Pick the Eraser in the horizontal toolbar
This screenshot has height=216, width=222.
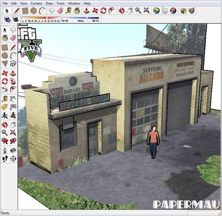click(60, 11)
